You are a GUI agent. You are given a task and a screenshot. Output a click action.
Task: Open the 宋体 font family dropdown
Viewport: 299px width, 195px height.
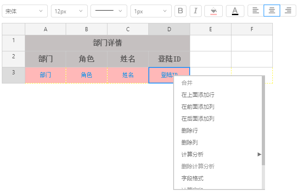25,11
